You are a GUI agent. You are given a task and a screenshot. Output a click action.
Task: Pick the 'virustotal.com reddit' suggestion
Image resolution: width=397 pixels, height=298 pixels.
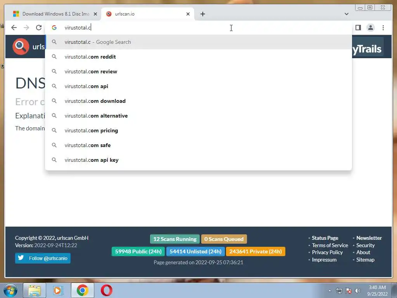tap(198, 57)
